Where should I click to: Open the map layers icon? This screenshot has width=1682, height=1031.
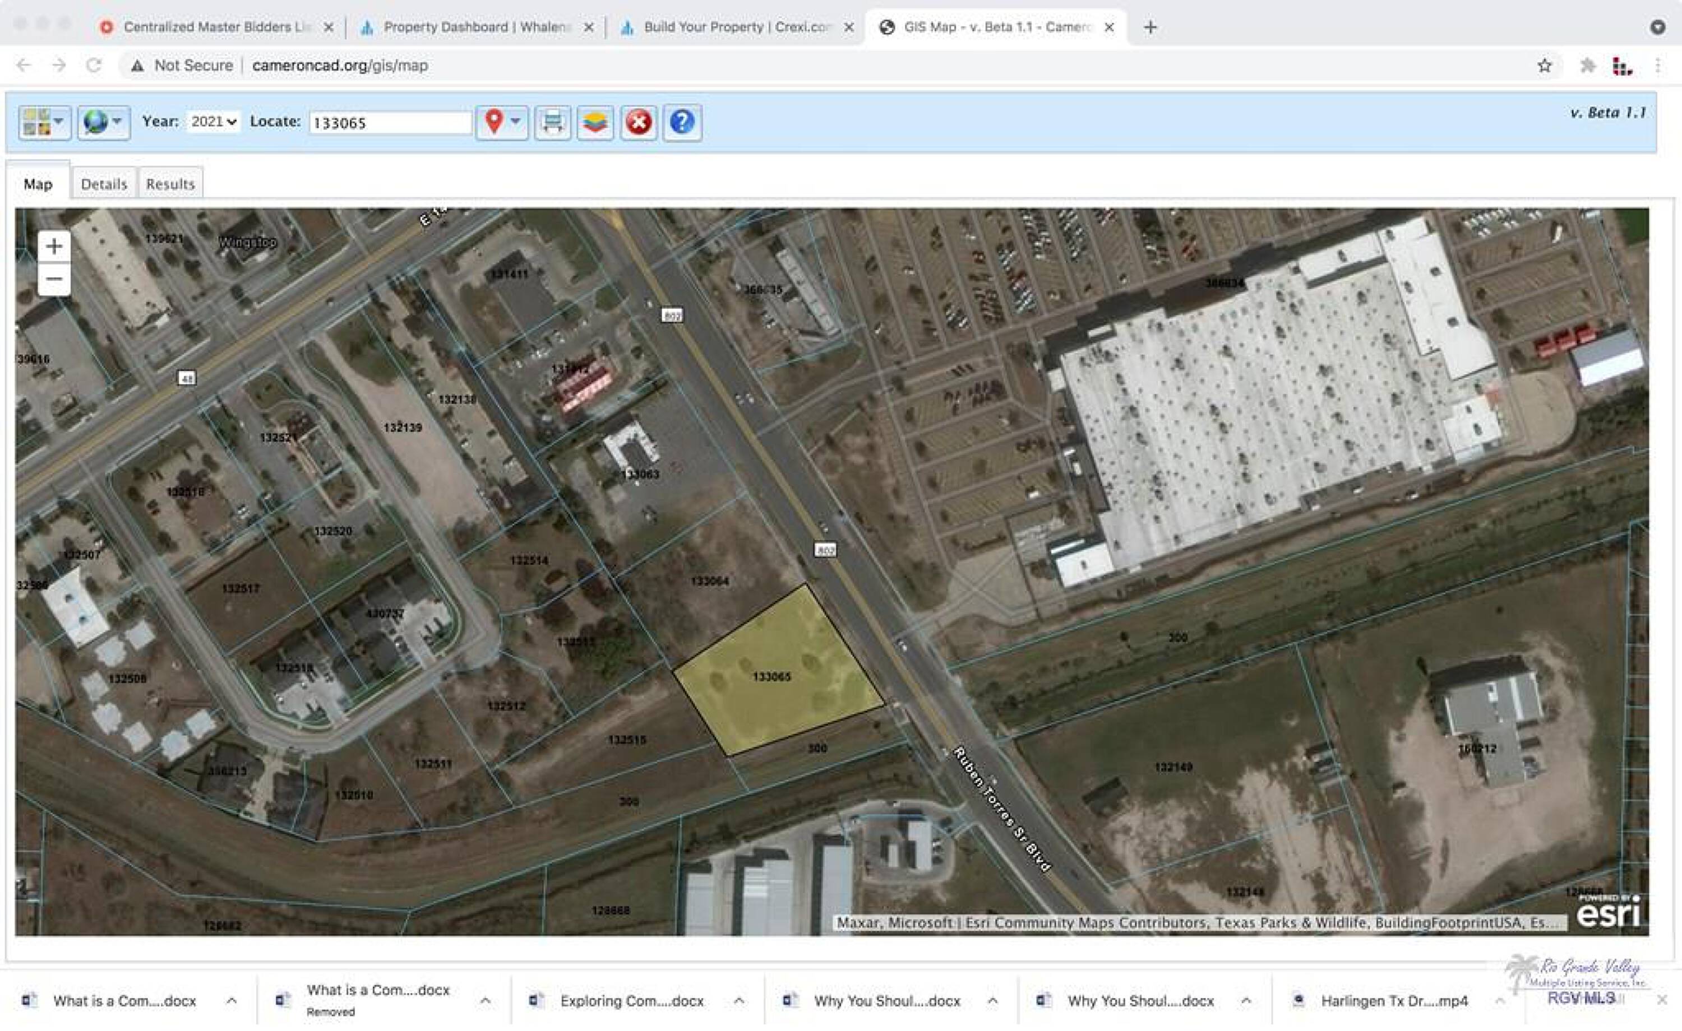[594, 122]
